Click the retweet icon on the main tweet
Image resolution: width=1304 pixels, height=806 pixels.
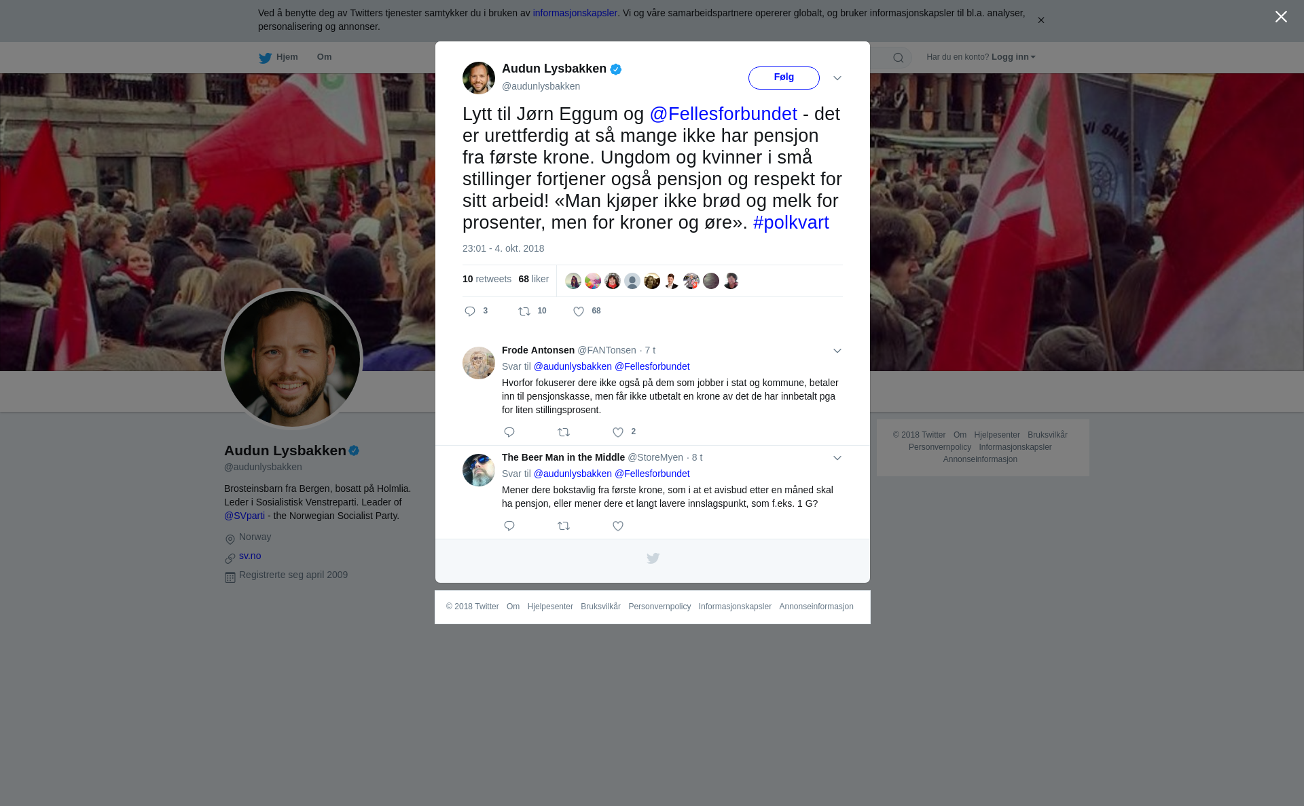tap(524, 311)
